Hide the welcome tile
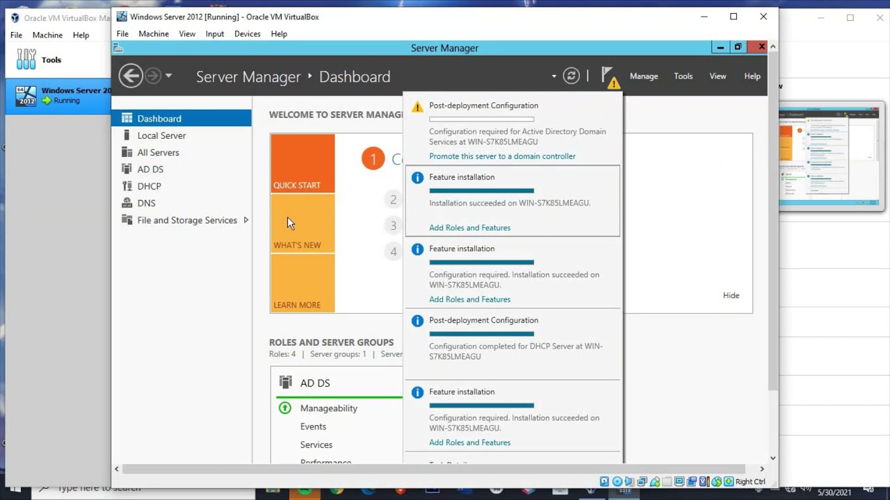 click(731, 295)
